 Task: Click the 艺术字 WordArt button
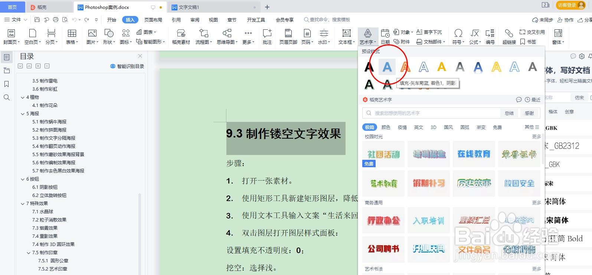(x=368, y=37)
